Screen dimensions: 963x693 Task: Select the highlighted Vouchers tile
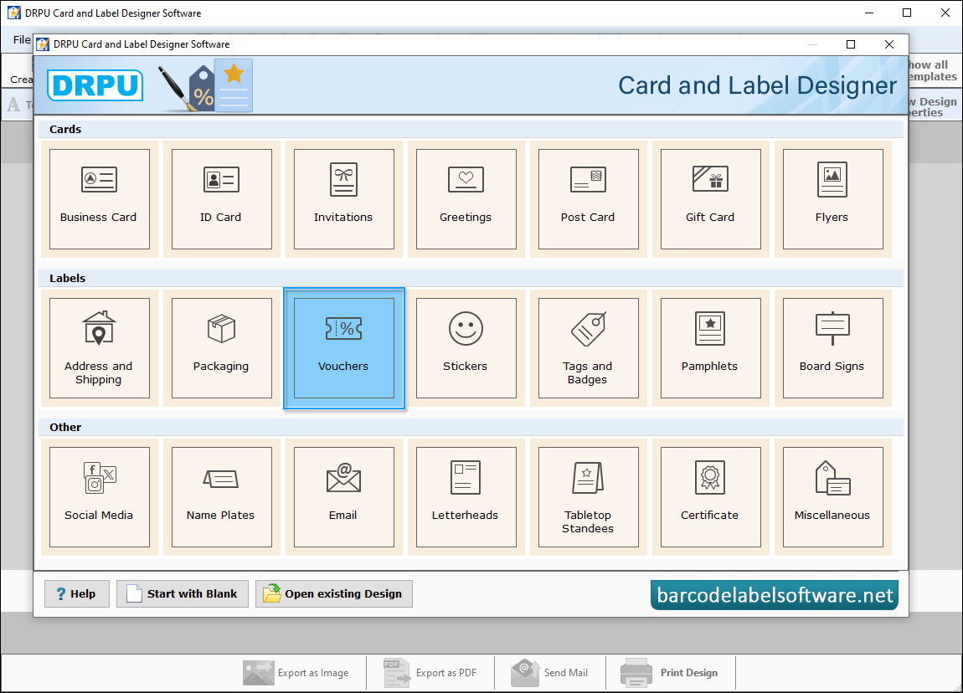tap(344, 348)
